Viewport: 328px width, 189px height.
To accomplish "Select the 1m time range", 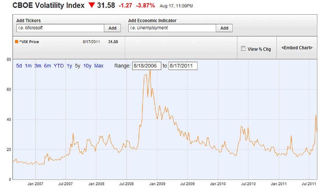I will [28, 66].
